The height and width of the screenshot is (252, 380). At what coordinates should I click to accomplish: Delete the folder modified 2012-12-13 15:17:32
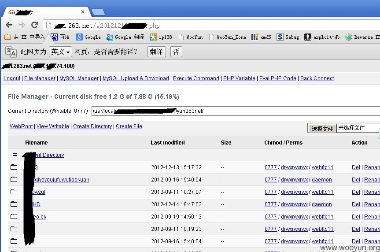356,167
